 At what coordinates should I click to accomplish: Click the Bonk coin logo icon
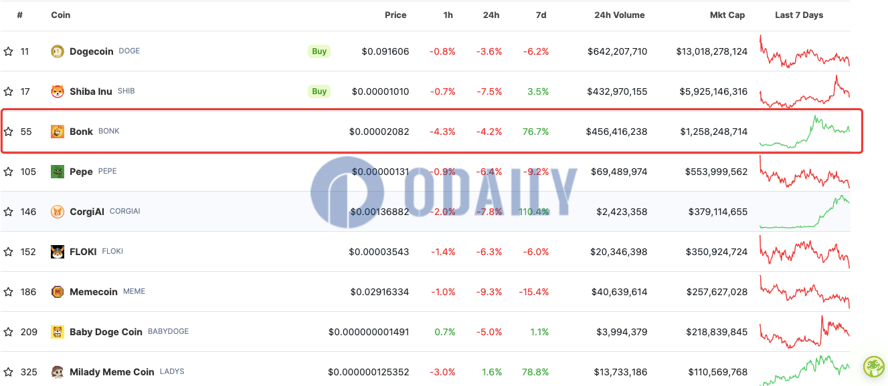(58, 132)
